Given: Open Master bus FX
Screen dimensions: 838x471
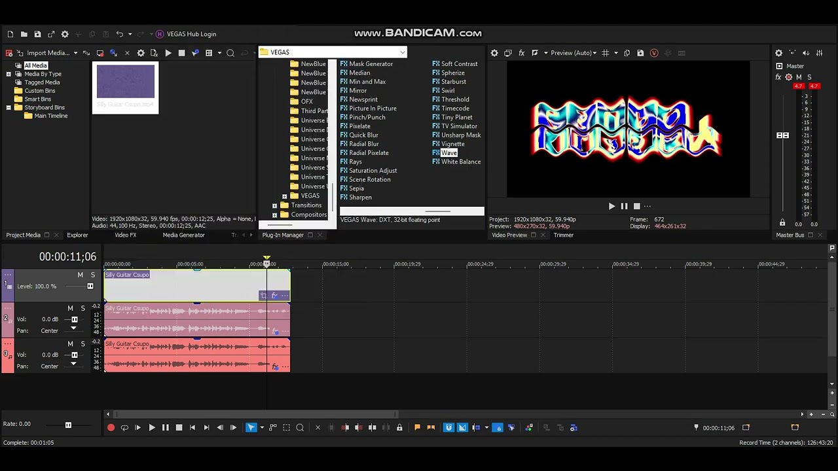Looking at the screenshot, I should coord(778,77).
